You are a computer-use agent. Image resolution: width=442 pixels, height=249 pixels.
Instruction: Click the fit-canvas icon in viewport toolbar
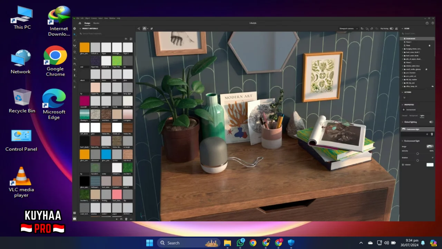pyautogui.click(x=151, y=28)
